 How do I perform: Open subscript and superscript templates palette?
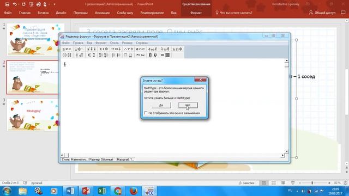pyautogui.click(x=91, y=55)
